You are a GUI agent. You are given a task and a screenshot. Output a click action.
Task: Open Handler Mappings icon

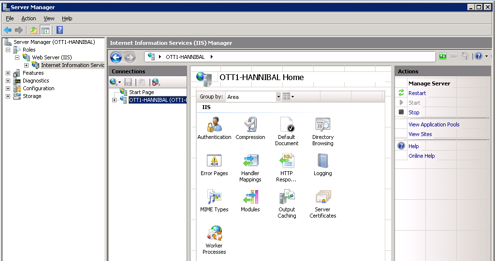coord(250,162)
